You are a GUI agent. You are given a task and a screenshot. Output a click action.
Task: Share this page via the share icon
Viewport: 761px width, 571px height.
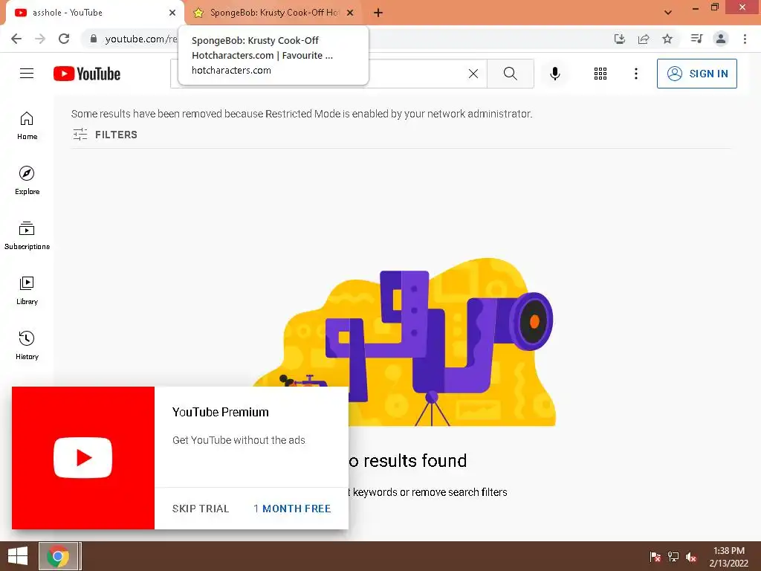pos(644,39)
